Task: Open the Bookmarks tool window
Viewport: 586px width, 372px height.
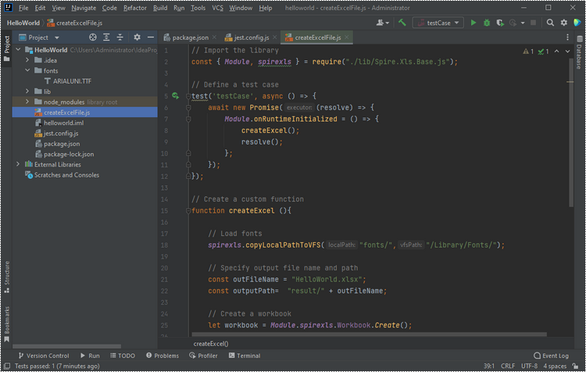Action: click(x=7, y=324)
